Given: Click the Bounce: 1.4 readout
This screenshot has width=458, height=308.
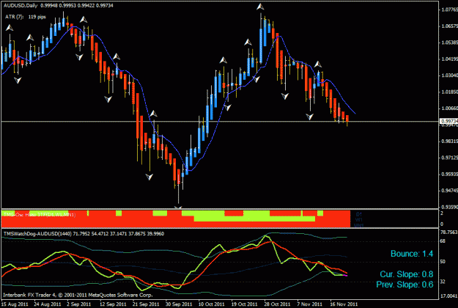Looking at the screenshot, I should coord(412,254).
